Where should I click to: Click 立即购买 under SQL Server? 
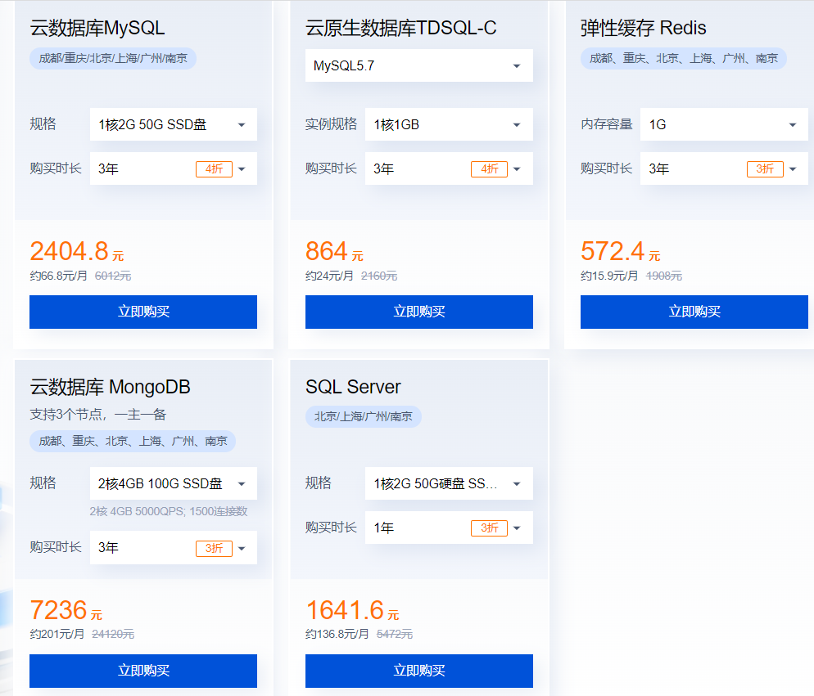[418, 671]
